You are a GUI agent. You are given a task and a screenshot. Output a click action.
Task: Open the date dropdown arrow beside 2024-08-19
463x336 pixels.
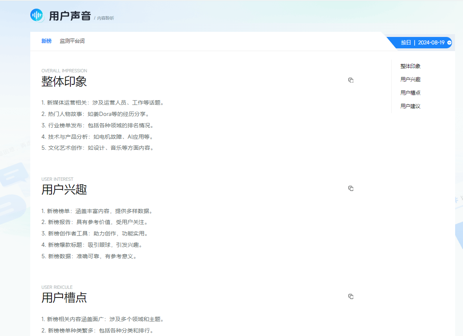click(x=449, y=42)
